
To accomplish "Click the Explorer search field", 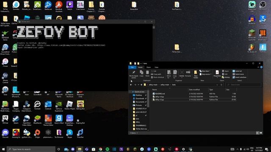I will point(243,85).
